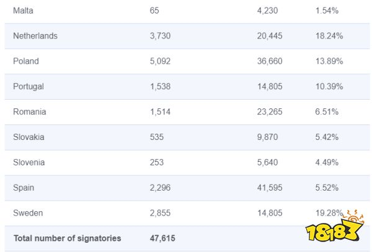Select the Romania country cell
The image size is (372, 252).
(x=30, y=112)
